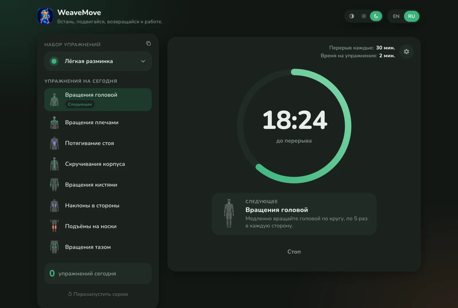This screenshot has height=308, width=458.
Task: Select Вращения головой in the sidebar exercise list
Action: pos(98,99)
